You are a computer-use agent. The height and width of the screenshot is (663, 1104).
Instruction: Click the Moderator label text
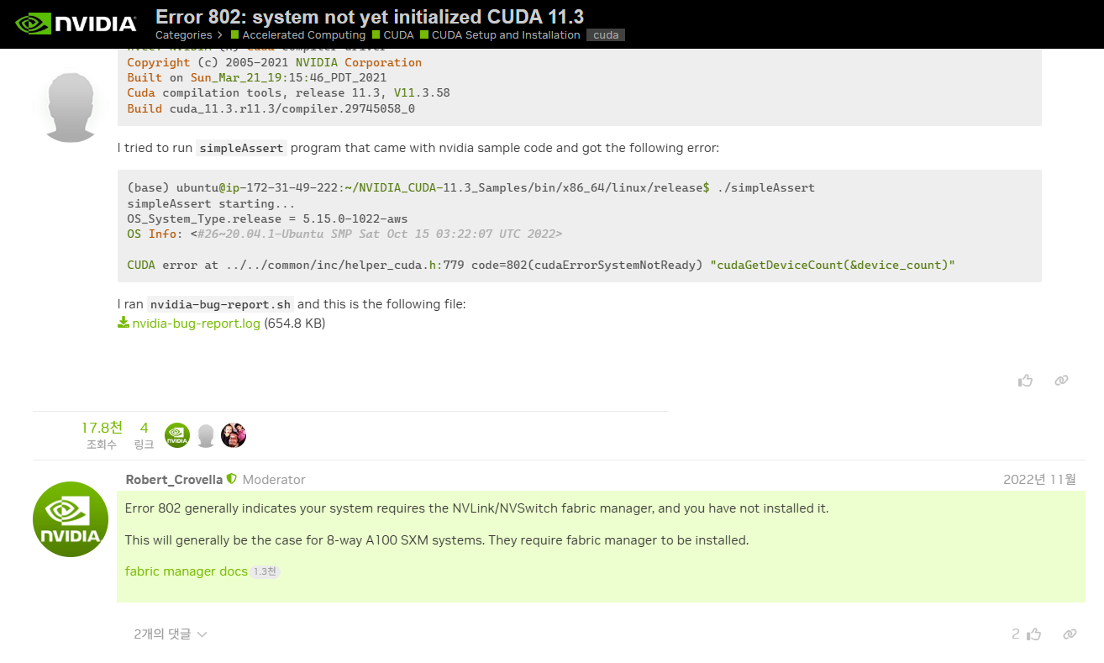click(274, 480)
